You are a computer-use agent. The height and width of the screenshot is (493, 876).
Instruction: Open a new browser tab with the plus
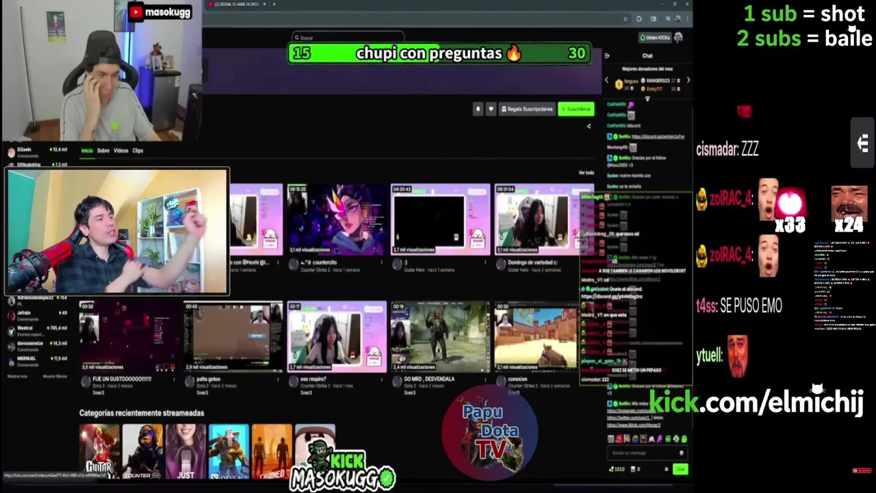tap(274, 4)
